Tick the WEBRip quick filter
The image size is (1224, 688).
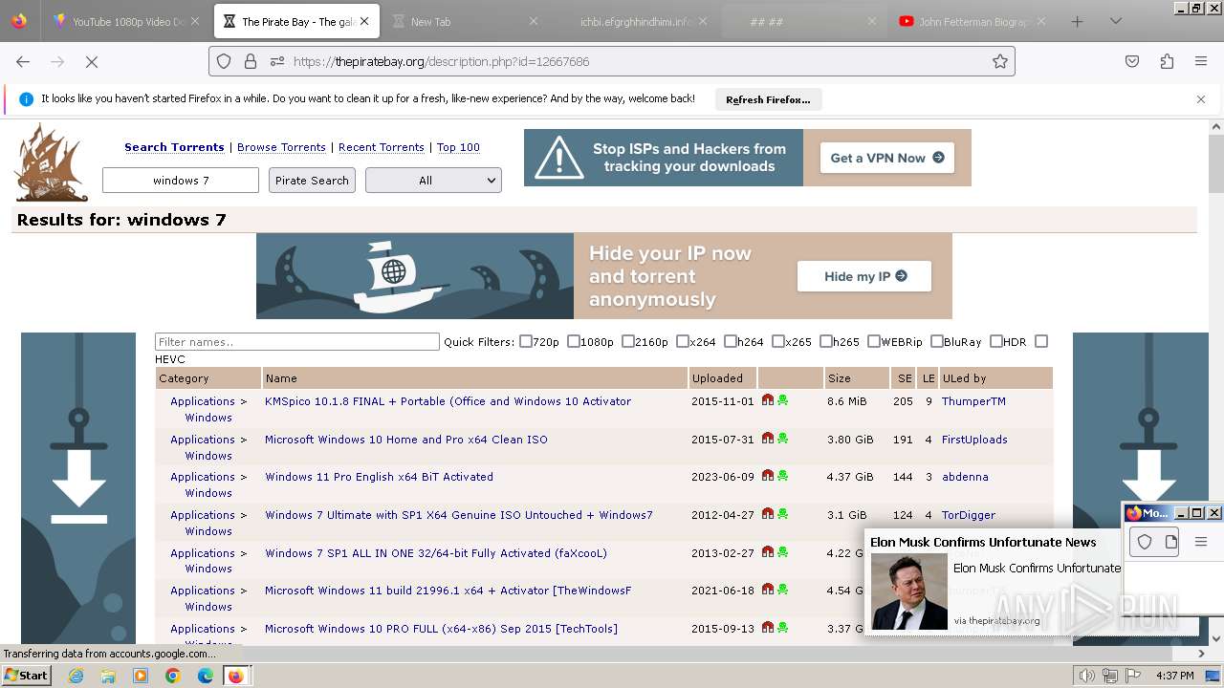(x=874, y=341)
